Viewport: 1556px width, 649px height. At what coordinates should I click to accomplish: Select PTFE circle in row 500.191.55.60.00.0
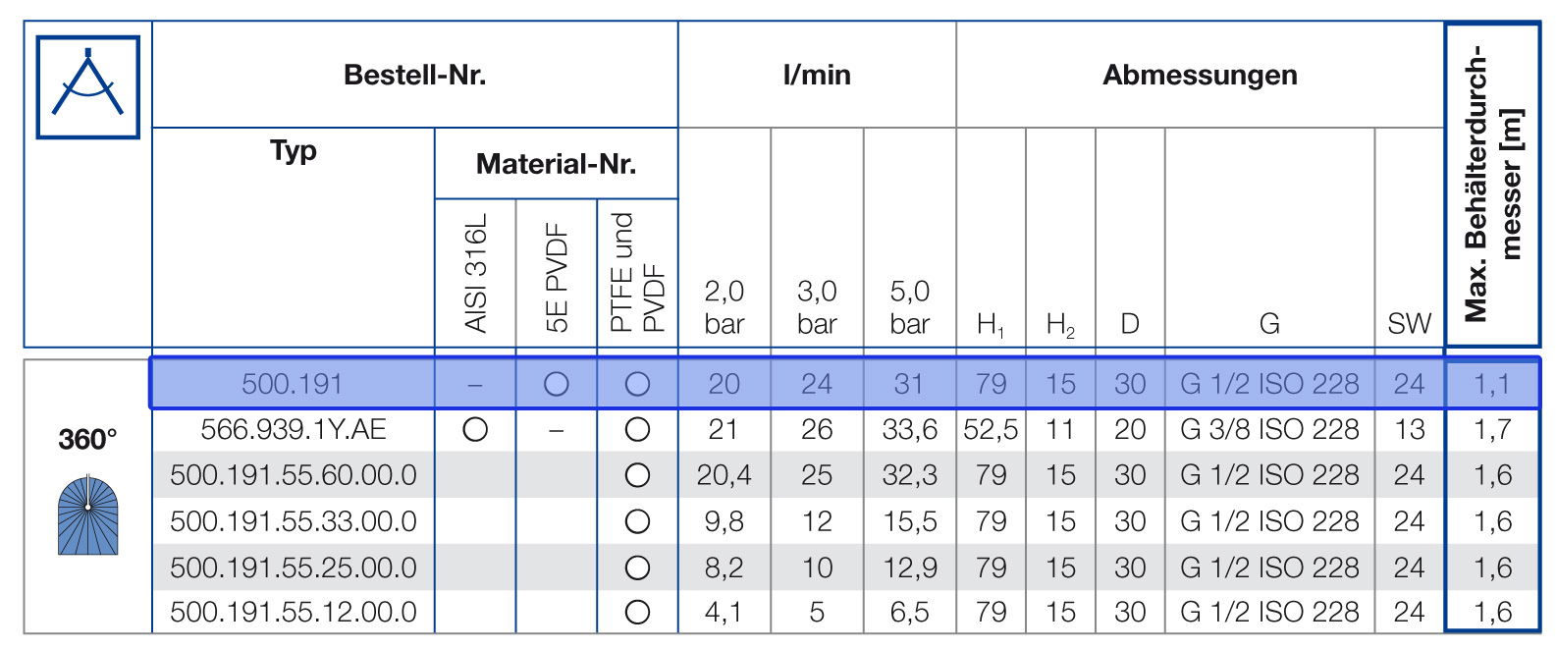click(x=637, y=475)
